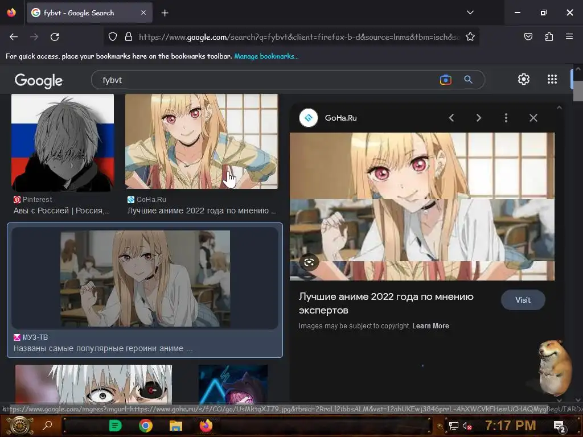Open the Google apps grid
The image size is (583, 437).
click(552, 79)
